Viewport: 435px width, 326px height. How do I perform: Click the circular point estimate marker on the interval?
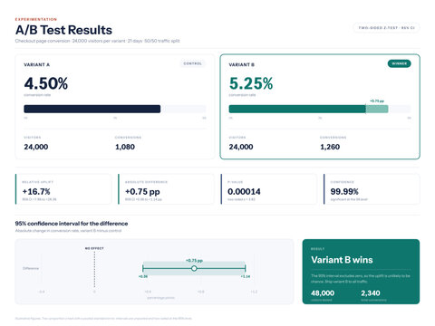pos(194,268)
